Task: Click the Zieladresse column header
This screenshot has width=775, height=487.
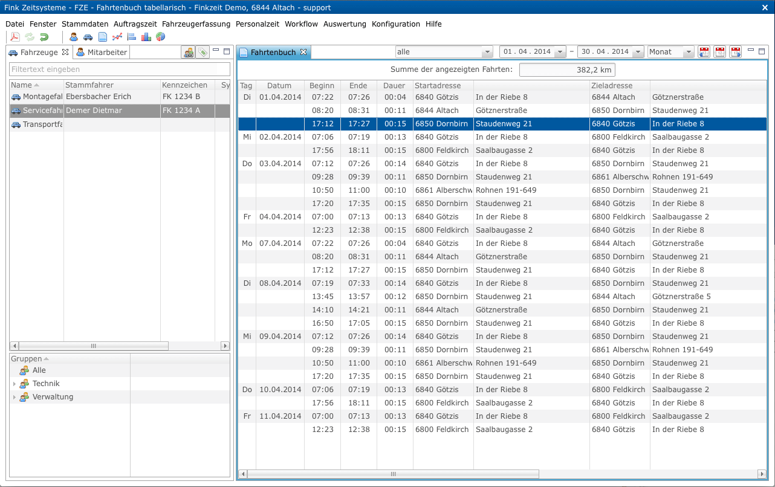Action: [620, 86]
